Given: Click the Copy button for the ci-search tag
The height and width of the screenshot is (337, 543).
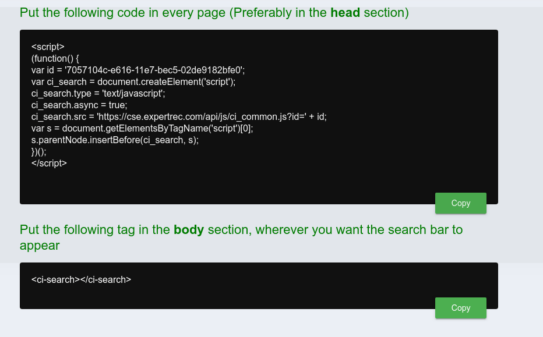Looking at the screenshot, I should (460, 308).
